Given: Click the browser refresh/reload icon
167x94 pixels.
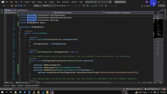Looking at the screenshot, I should coord(79,6).
